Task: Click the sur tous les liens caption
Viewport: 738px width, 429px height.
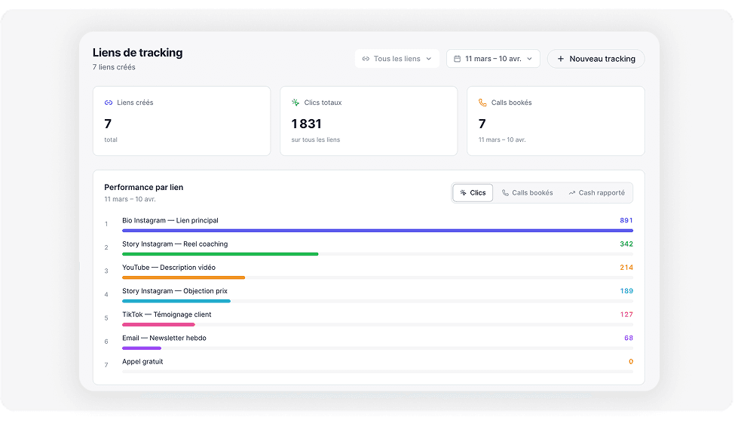Action: pos(315,140)
